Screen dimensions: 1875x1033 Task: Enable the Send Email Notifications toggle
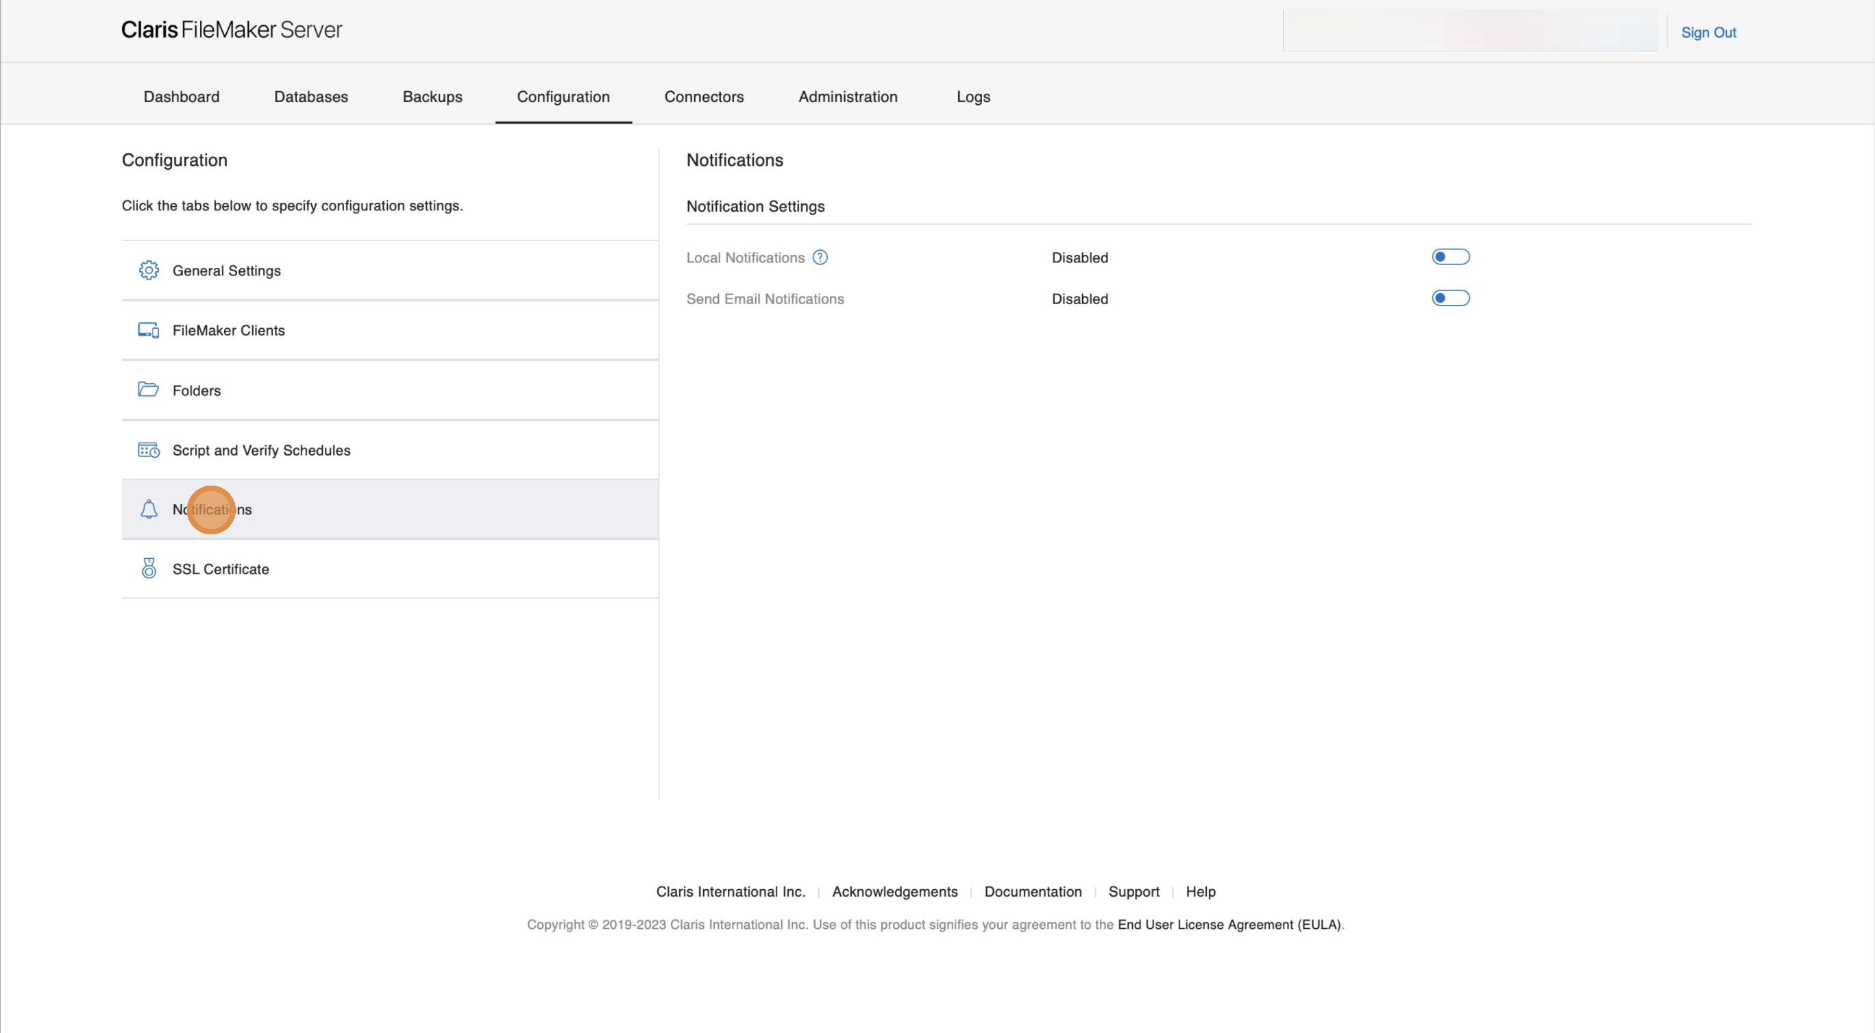[1450, 297]
